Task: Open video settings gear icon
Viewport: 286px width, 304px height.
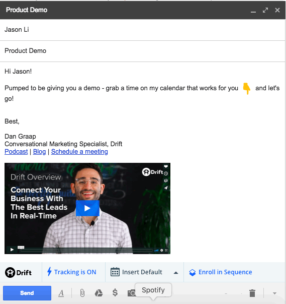Action: (x=162, y=250)
